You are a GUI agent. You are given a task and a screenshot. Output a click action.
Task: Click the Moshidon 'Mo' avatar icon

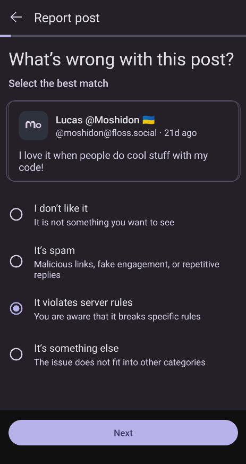[x=33, y=125]
